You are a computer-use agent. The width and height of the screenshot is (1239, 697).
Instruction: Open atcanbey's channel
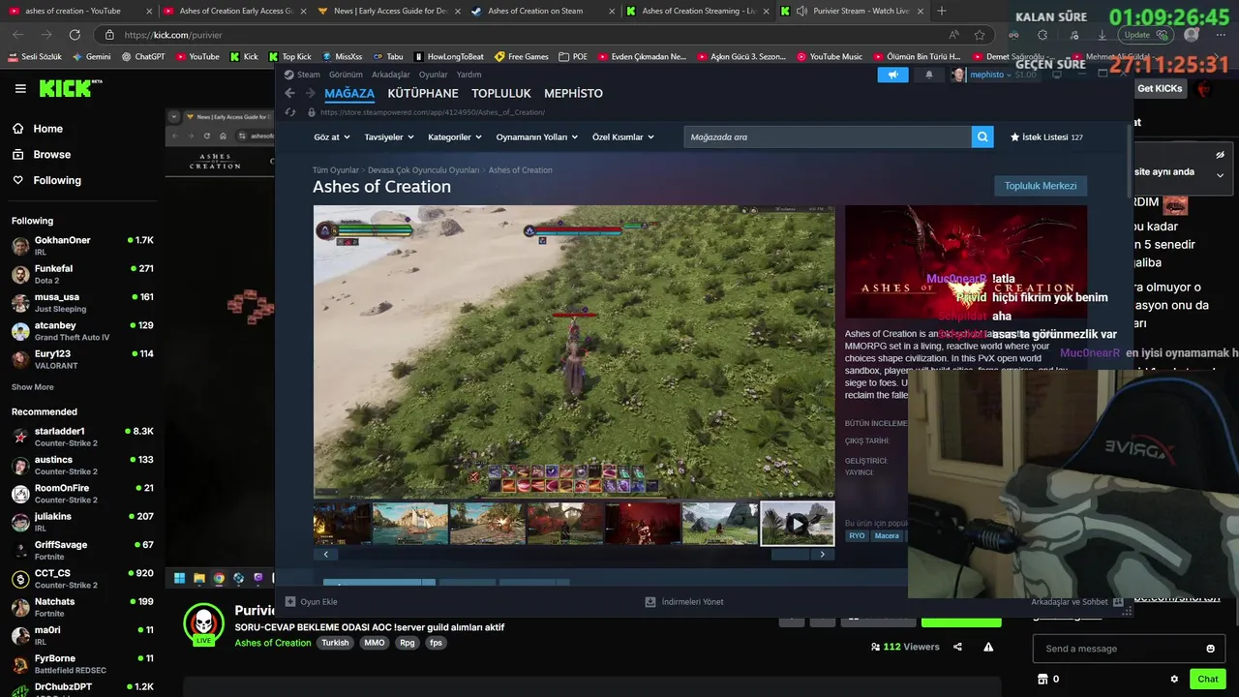point(82,331)
